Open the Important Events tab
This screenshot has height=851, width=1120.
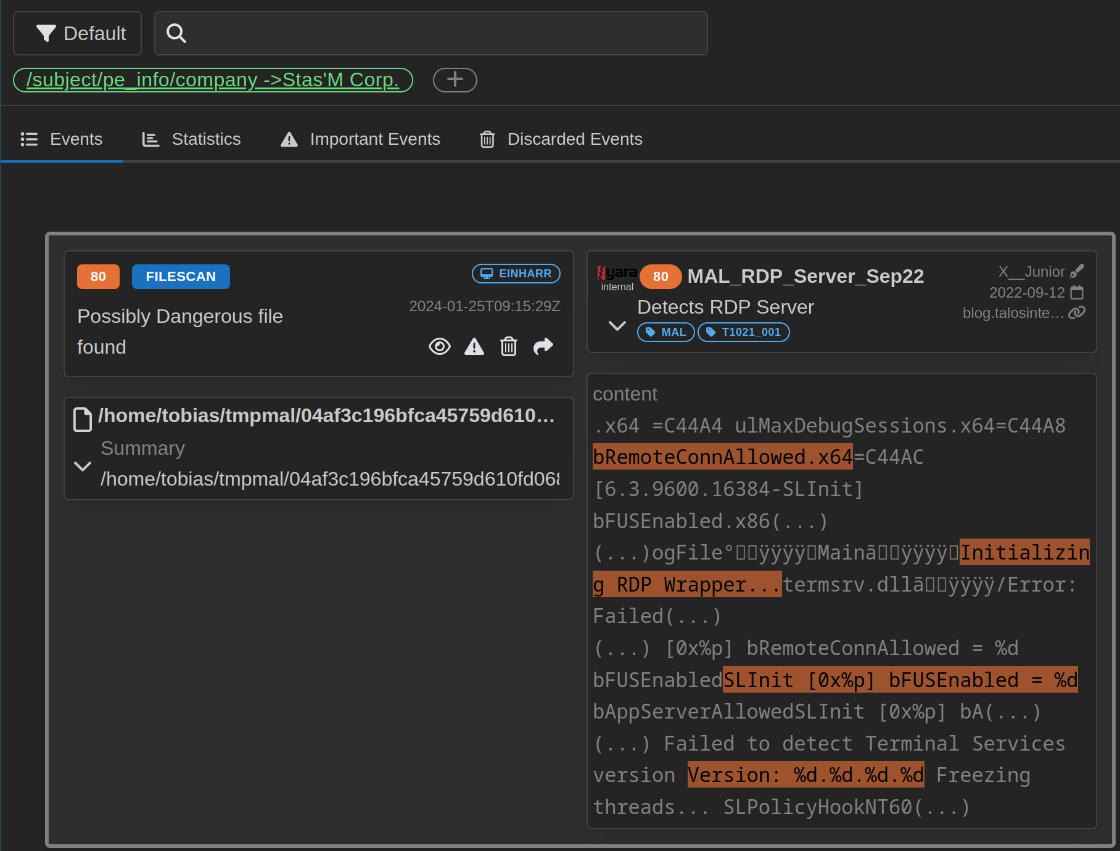pyautogui.click(x=360, y=139)
